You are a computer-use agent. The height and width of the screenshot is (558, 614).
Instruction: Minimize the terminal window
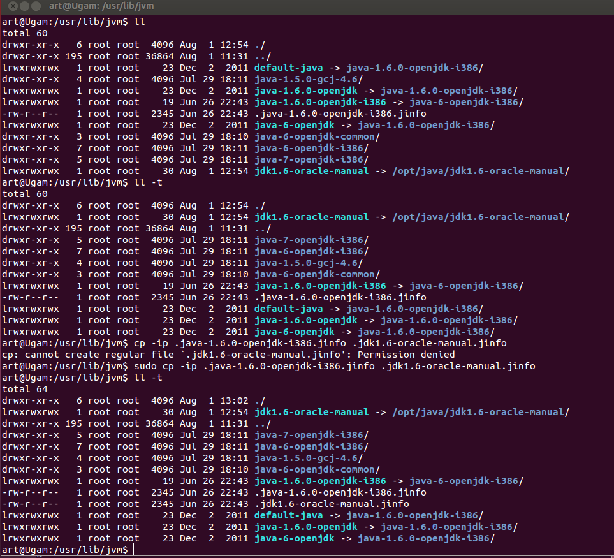click(24, 6)
